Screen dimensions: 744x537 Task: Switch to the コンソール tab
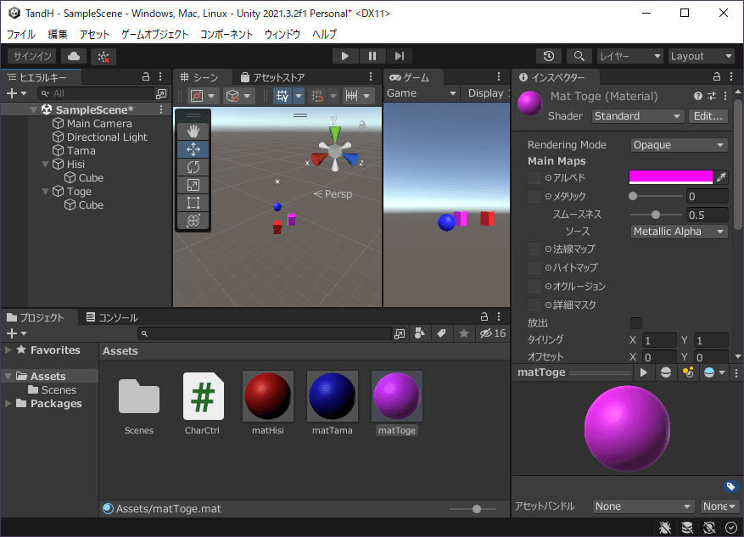pyautogui.click(x=112, y=317)
